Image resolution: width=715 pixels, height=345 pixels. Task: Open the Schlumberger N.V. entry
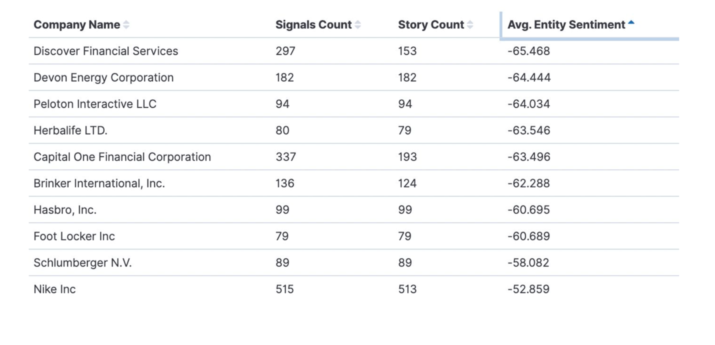82,263
